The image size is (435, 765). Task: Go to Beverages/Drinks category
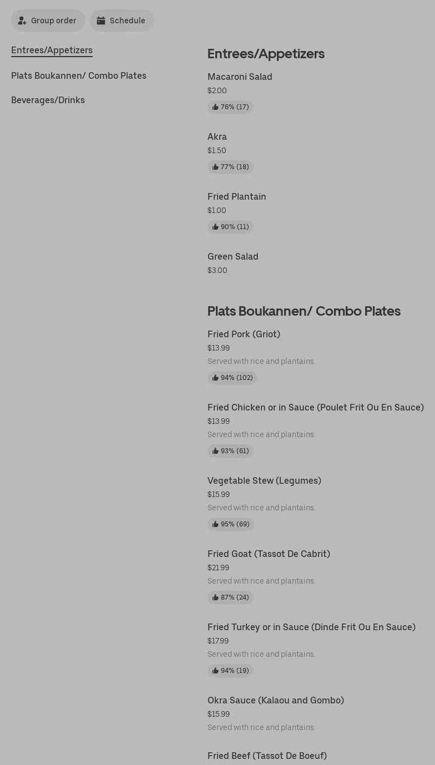tap(48, 100)
